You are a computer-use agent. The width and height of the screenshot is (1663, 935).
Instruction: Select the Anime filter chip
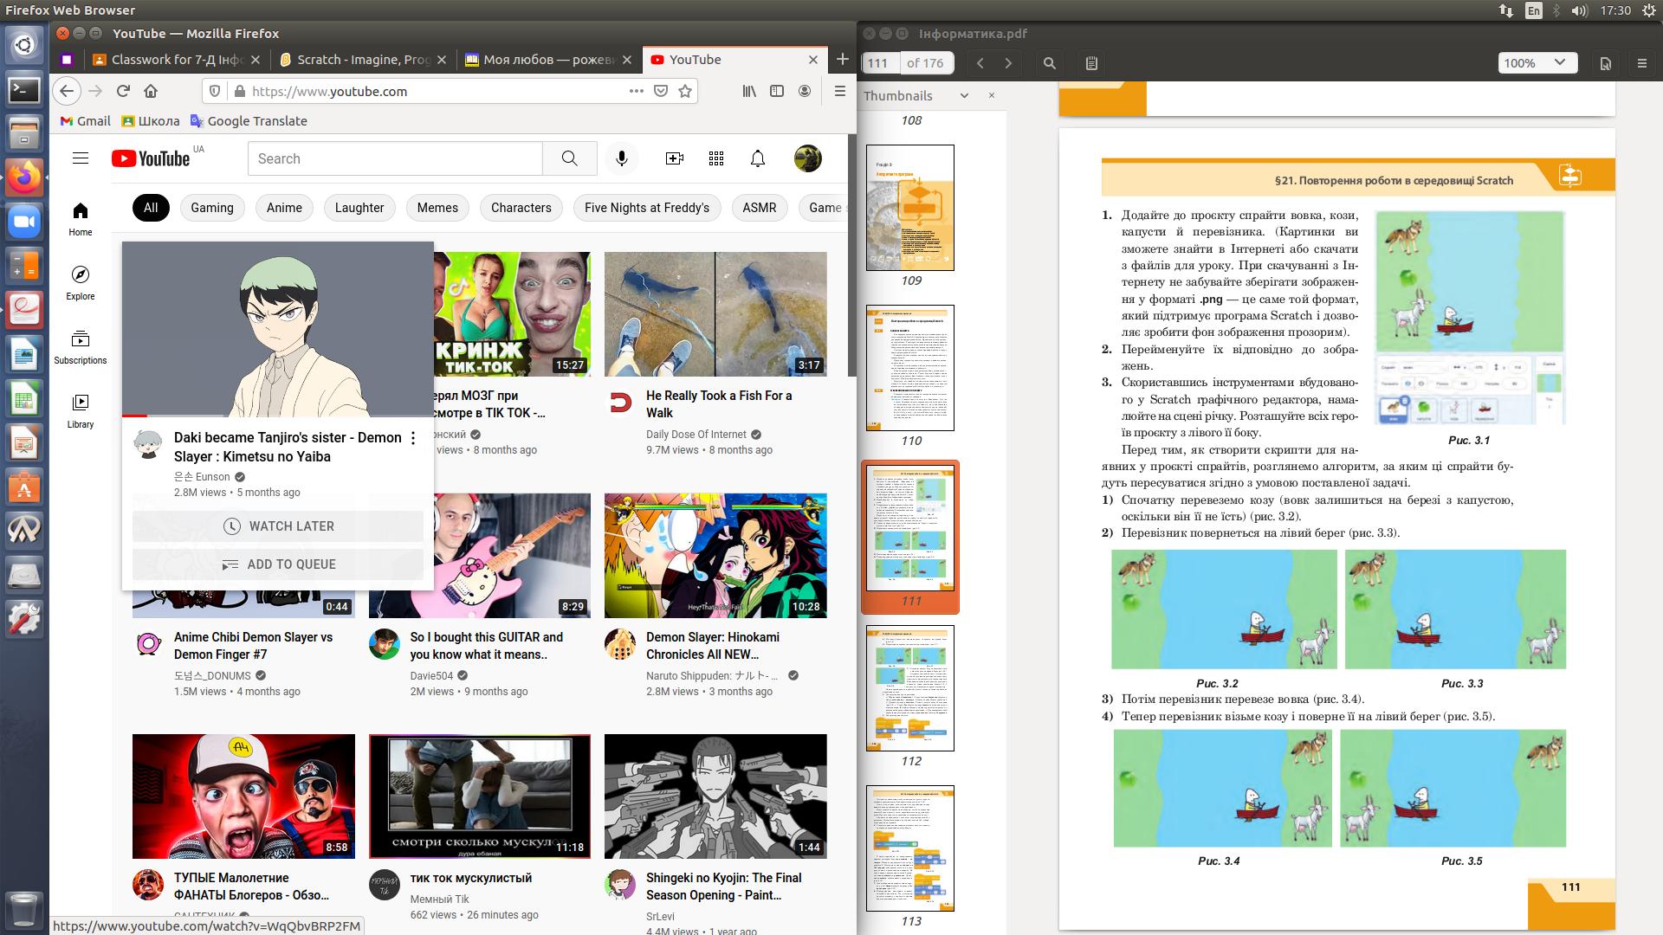[284, 208]
